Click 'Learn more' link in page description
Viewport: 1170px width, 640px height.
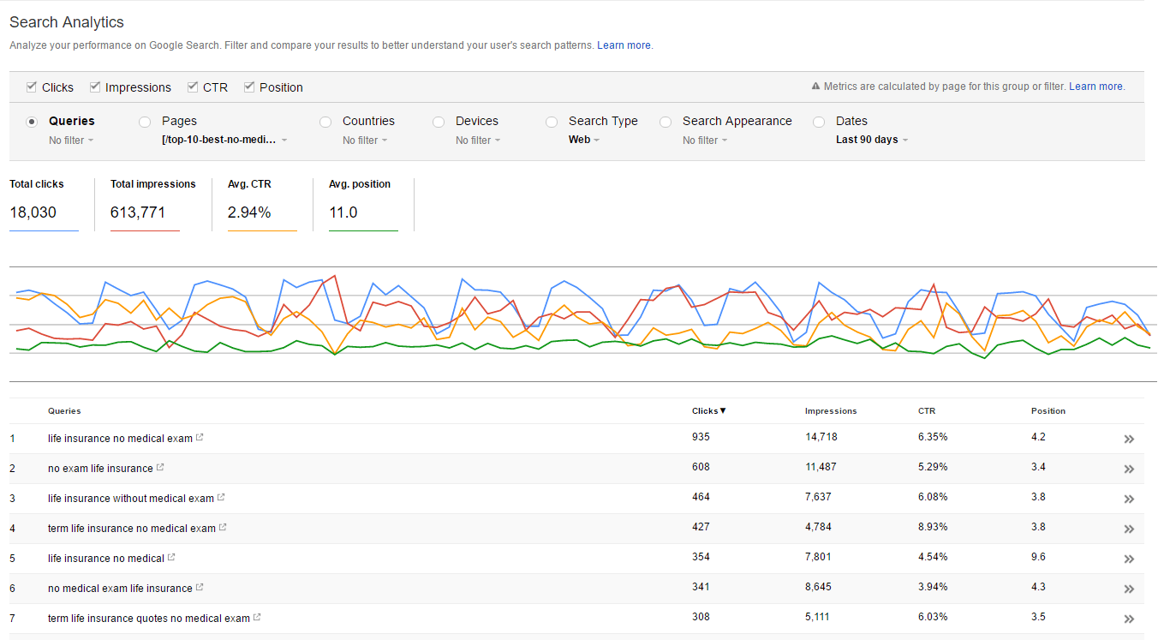(624, 45)
